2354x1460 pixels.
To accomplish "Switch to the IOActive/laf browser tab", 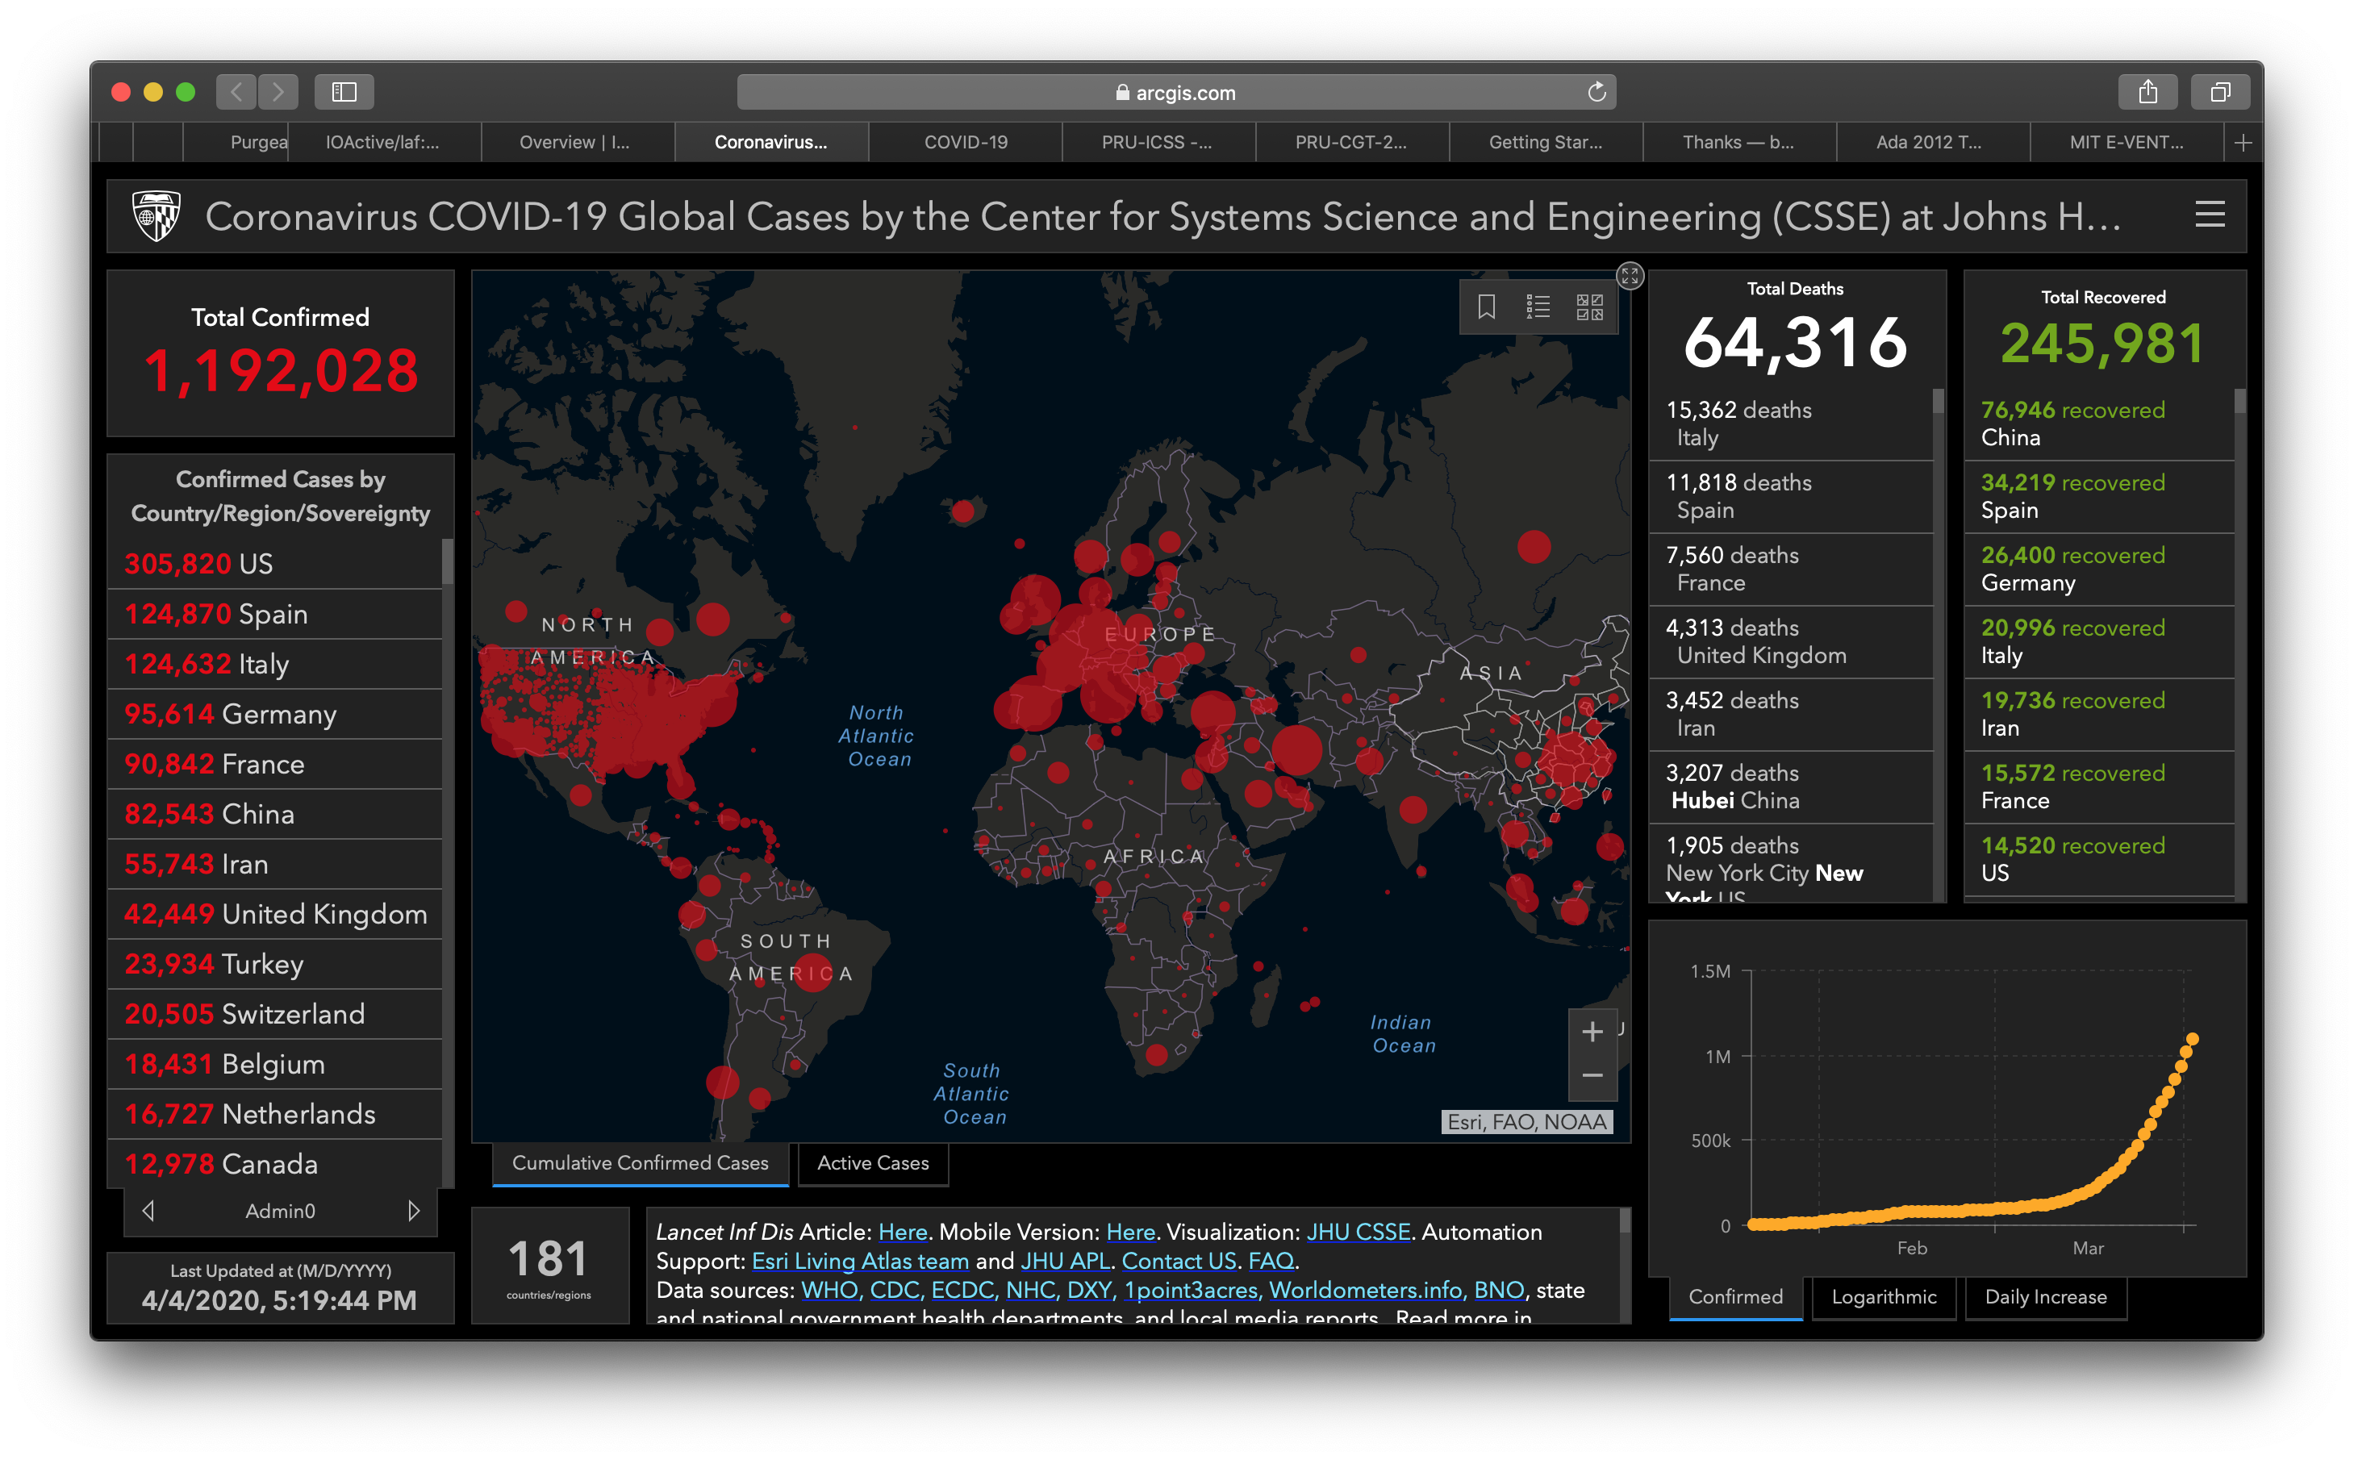I will [x=382, y=142].
